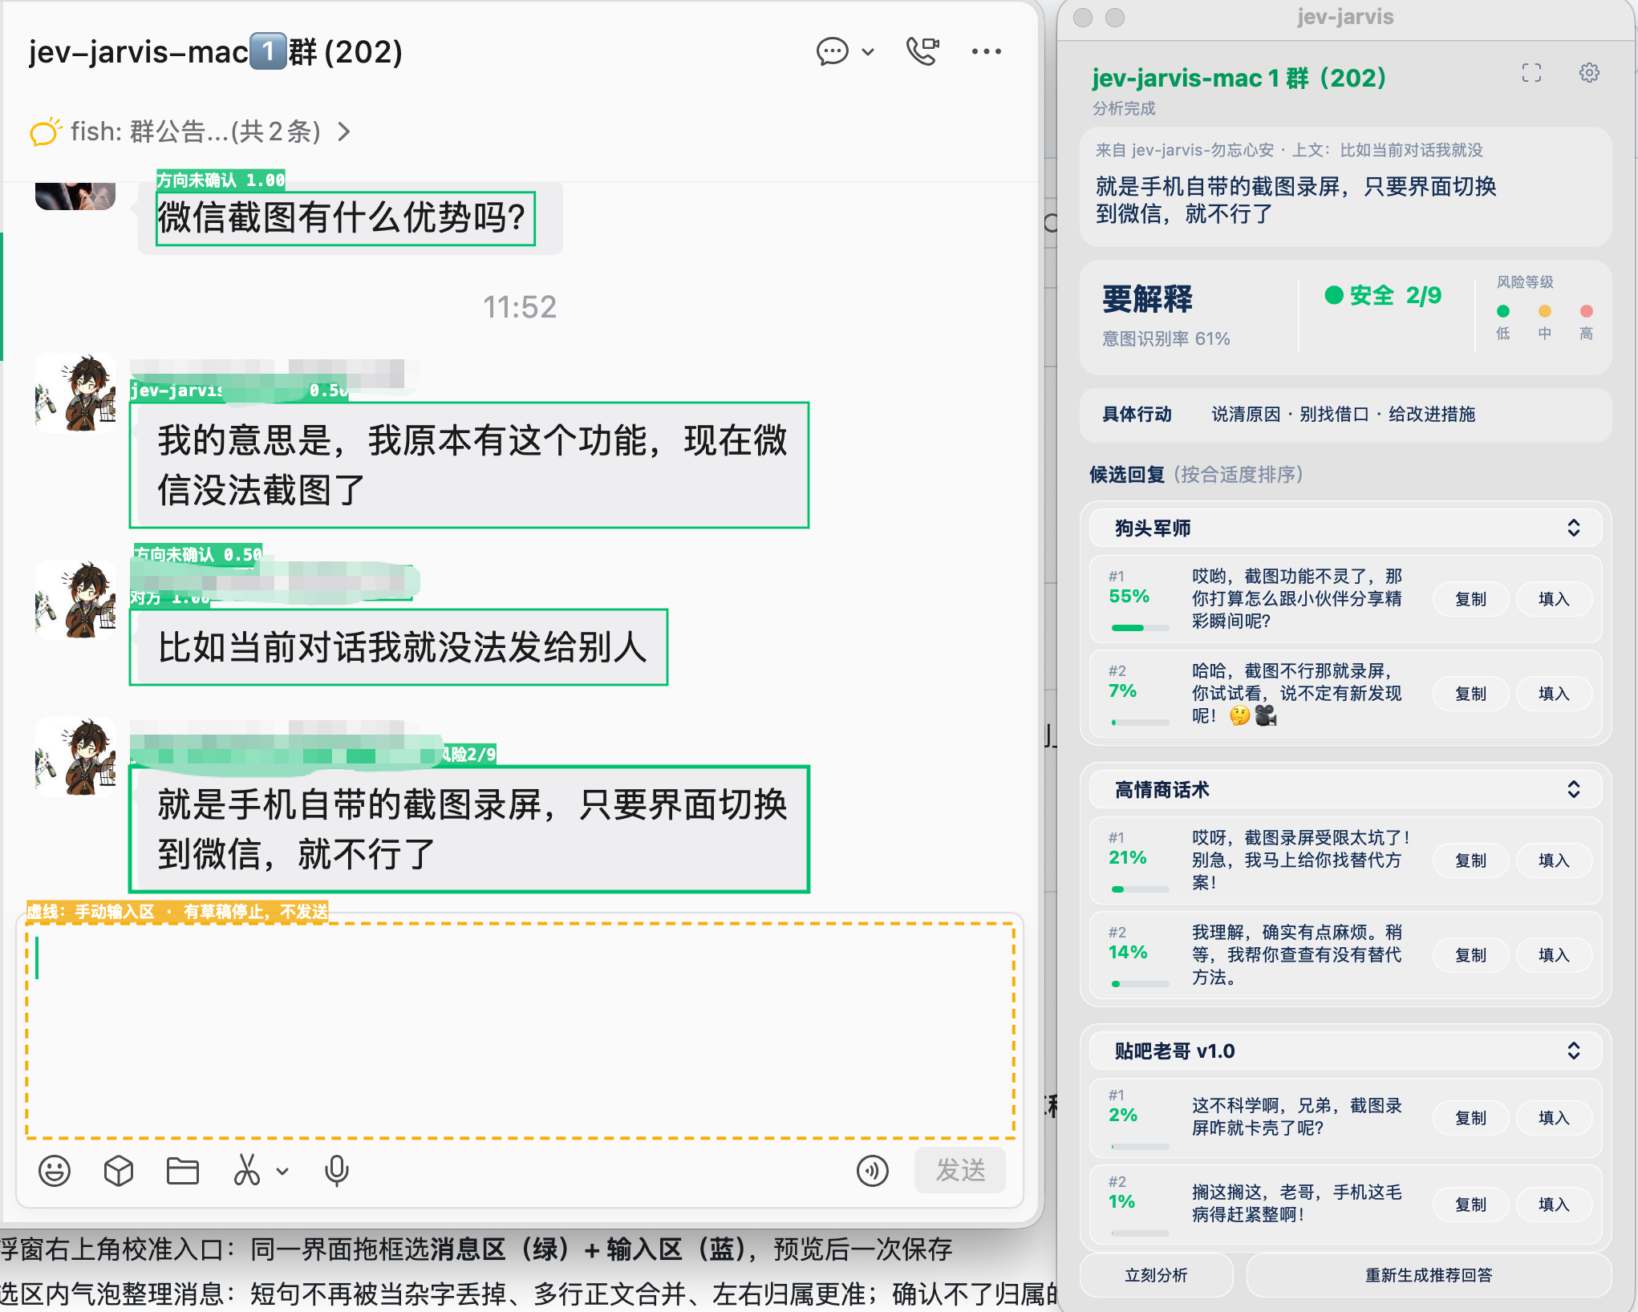
Task: Fill in the 1% 搁这搁这 reply
Action: [1554, 1205]
